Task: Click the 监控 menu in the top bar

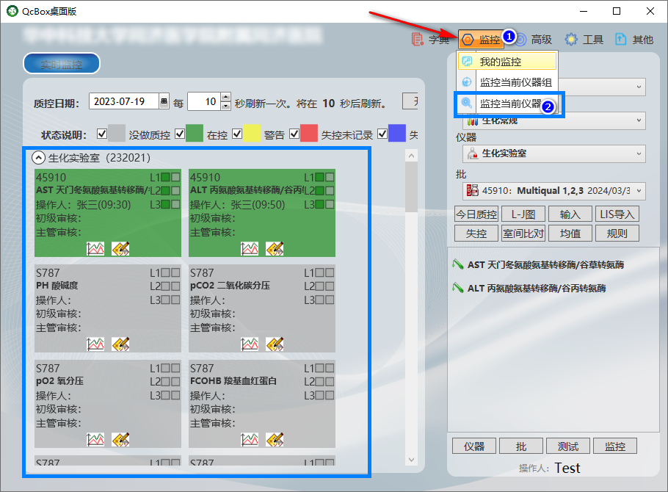Action: [x=481, y=40]
